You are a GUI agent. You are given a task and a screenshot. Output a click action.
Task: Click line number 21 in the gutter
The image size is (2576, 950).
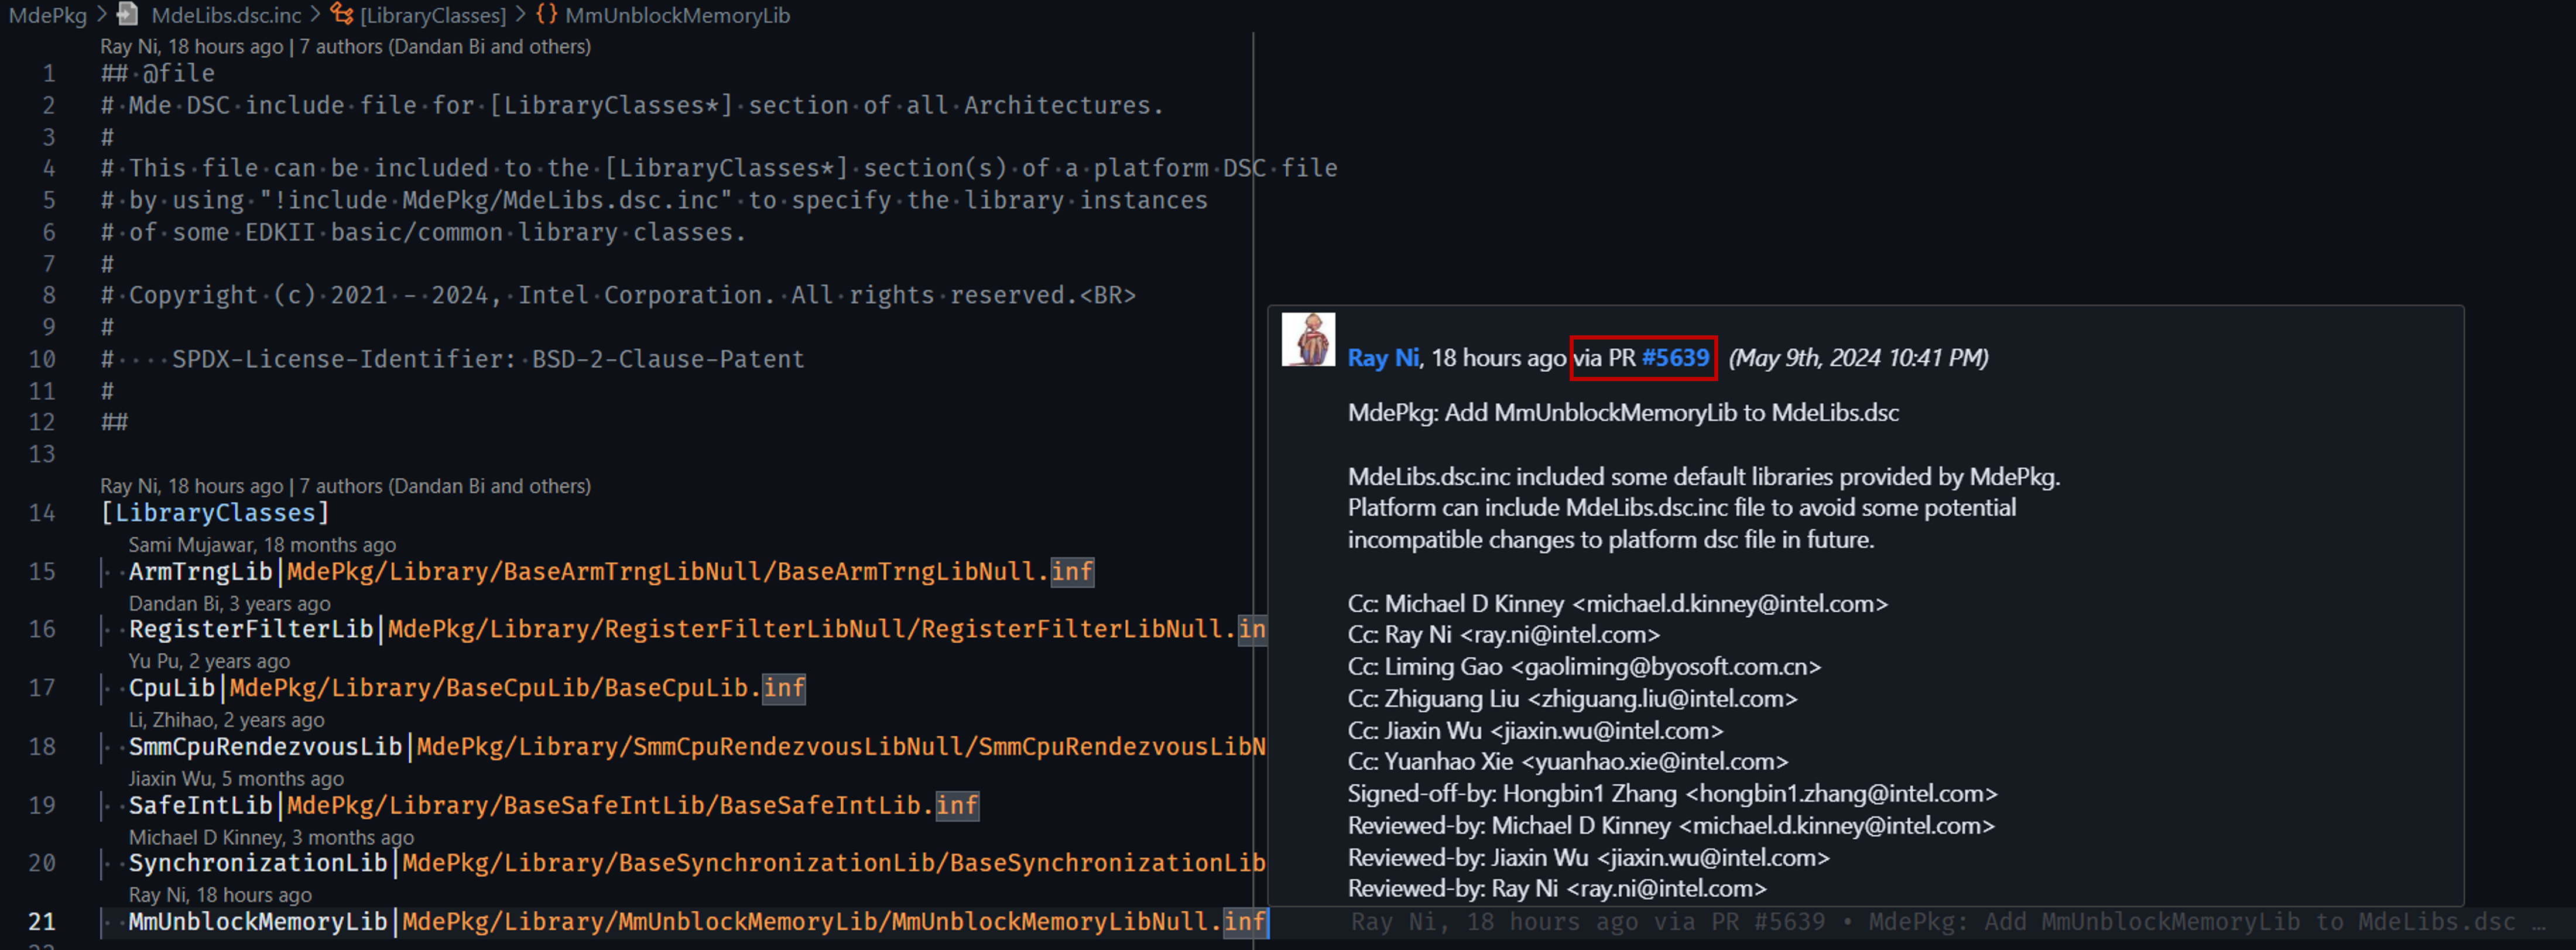click(43, 922)
